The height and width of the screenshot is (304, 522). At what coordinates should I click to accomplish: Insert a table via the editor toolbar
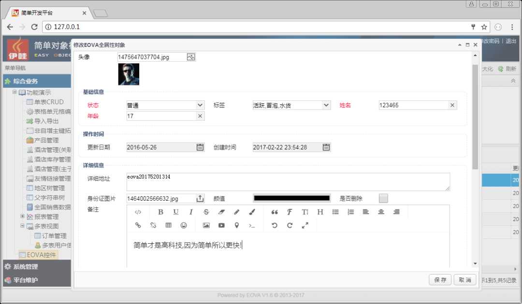coord(168,225)
